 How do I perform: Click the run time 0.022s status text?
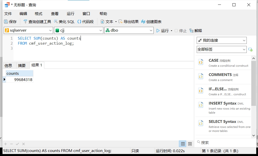click(170, 151)
